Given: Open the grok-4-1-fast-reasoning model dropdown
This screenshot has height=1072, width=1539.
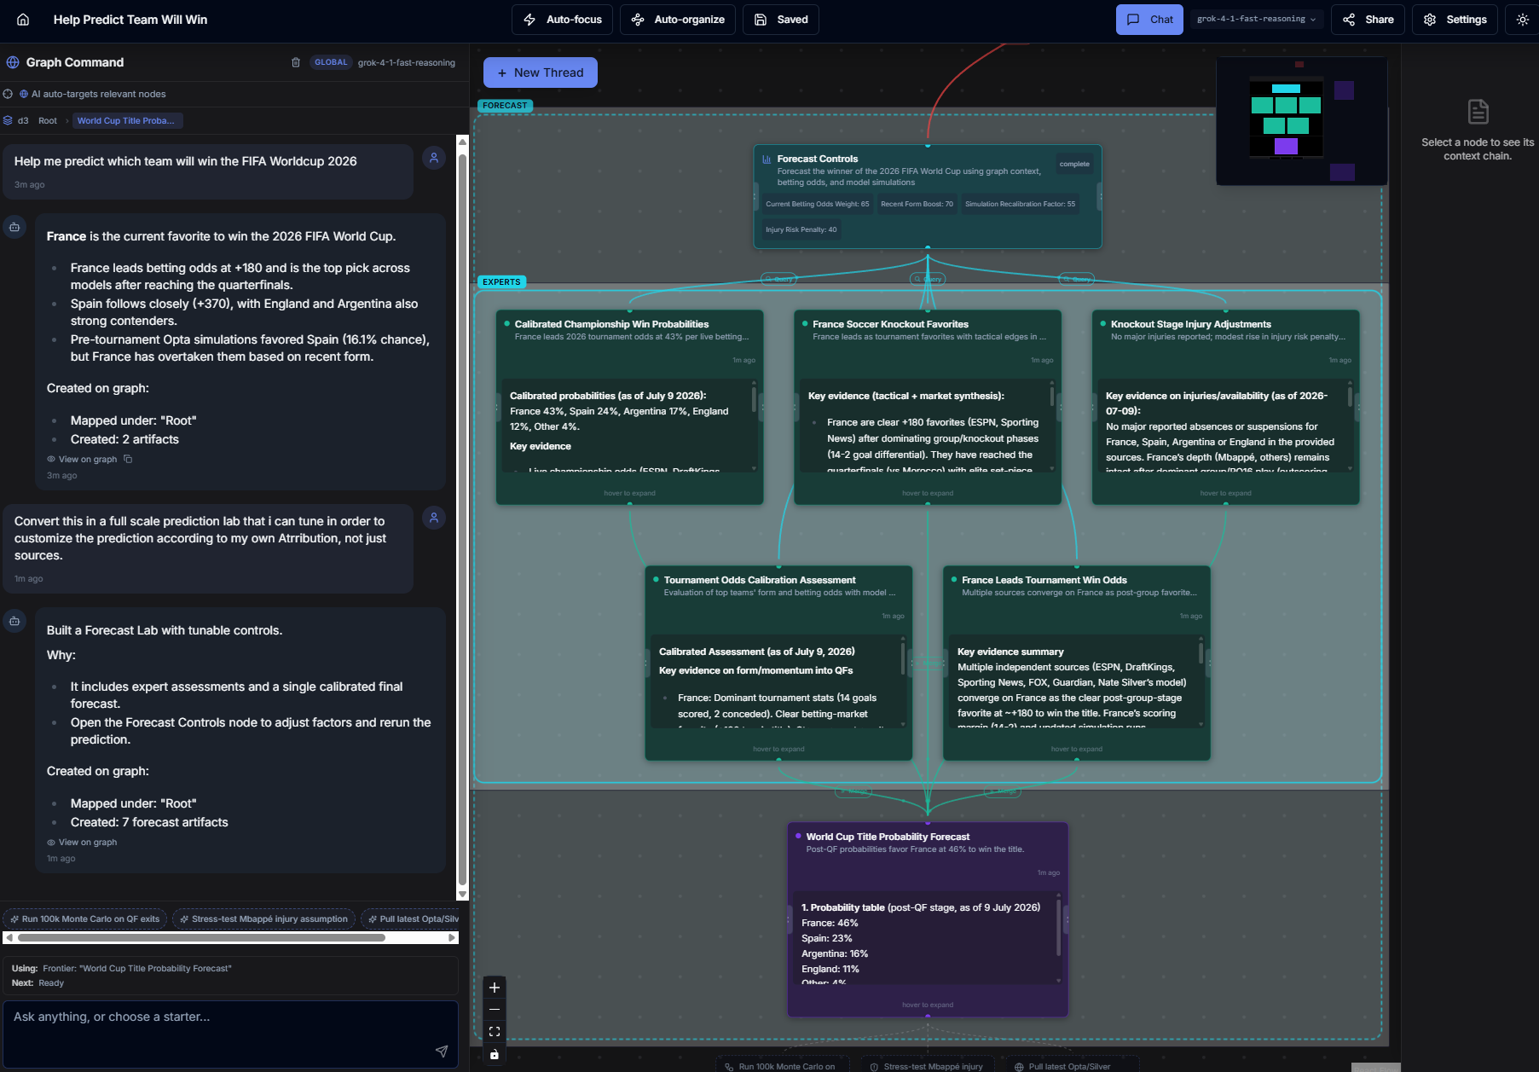Looking at the screenshot, I should tap(1256, 19).
